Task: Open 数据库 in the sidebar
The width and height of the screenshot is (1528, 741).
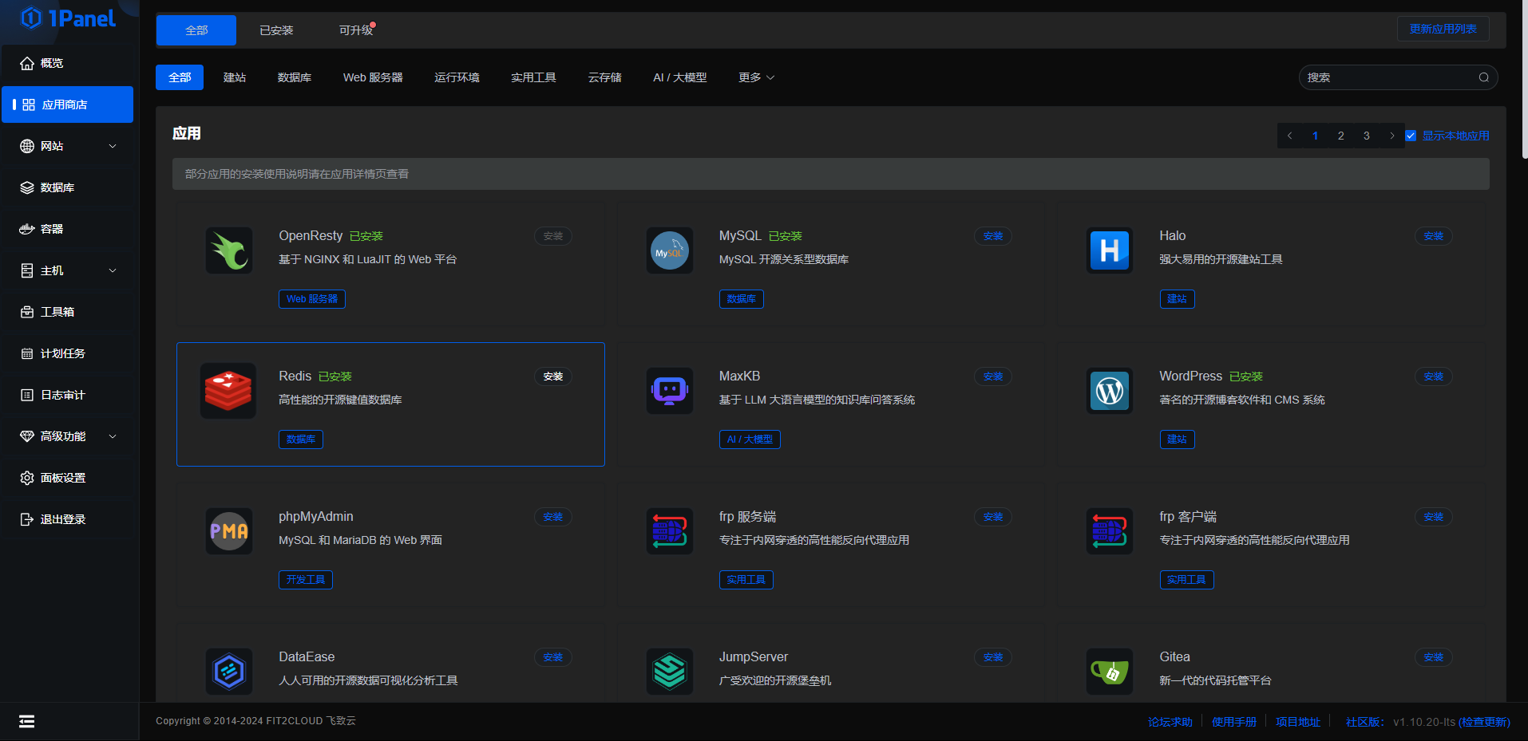Action: (x=67, y=187)
